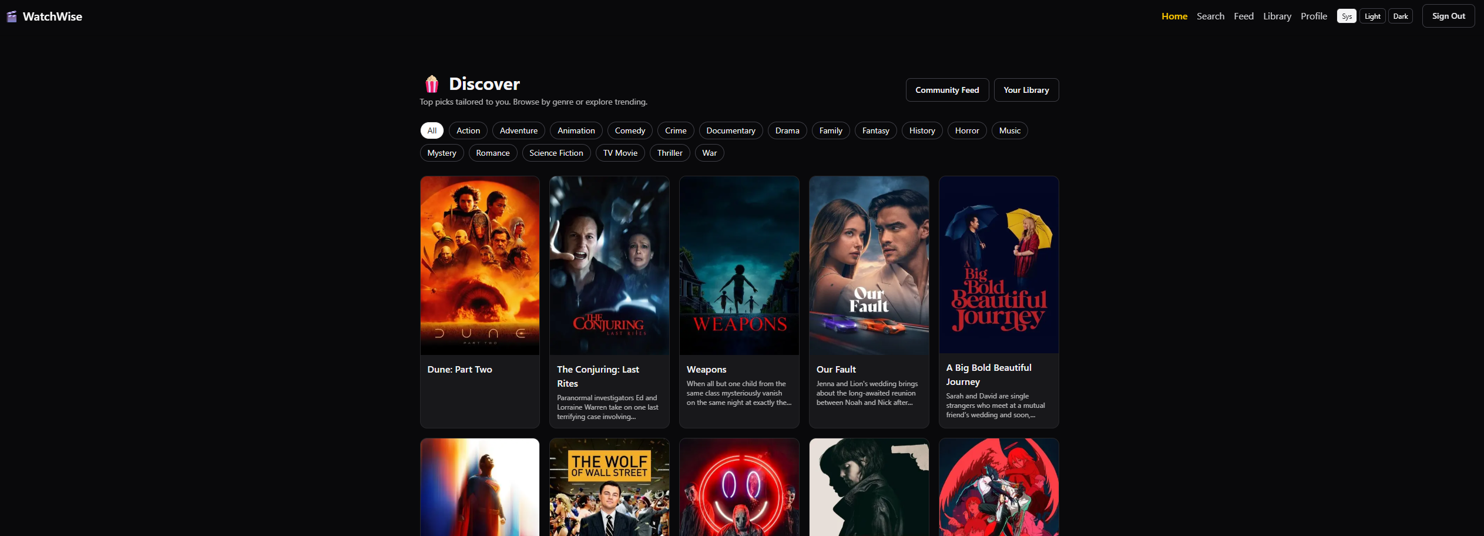Open the Dune: Part Two poster

click(x=480, y=266)
